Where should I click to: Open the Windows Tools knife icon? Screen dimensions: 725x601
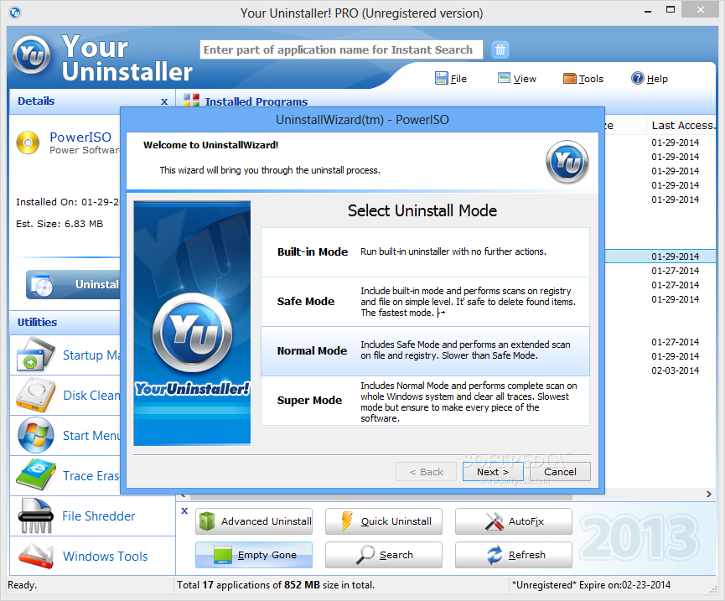35,556
